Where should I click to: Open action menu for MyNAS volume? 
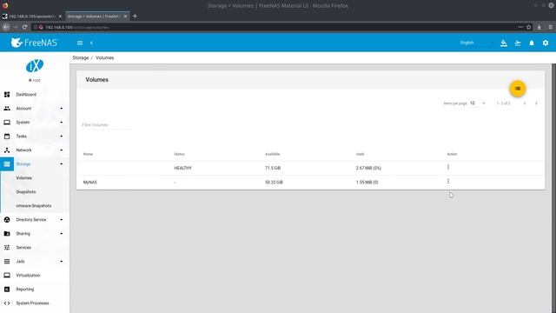coord(448,182)
